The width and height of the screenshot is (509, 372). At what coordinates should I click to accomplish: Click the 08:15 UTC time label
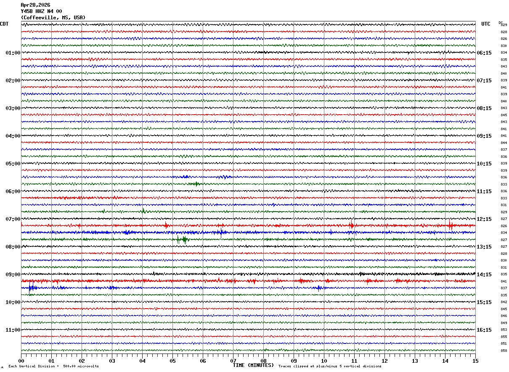coord(484,108)
